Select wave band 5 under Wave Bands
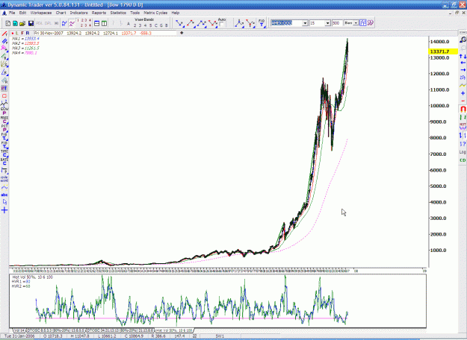The height and width of the screenshot is (340, 467). [x=150, y=25]
